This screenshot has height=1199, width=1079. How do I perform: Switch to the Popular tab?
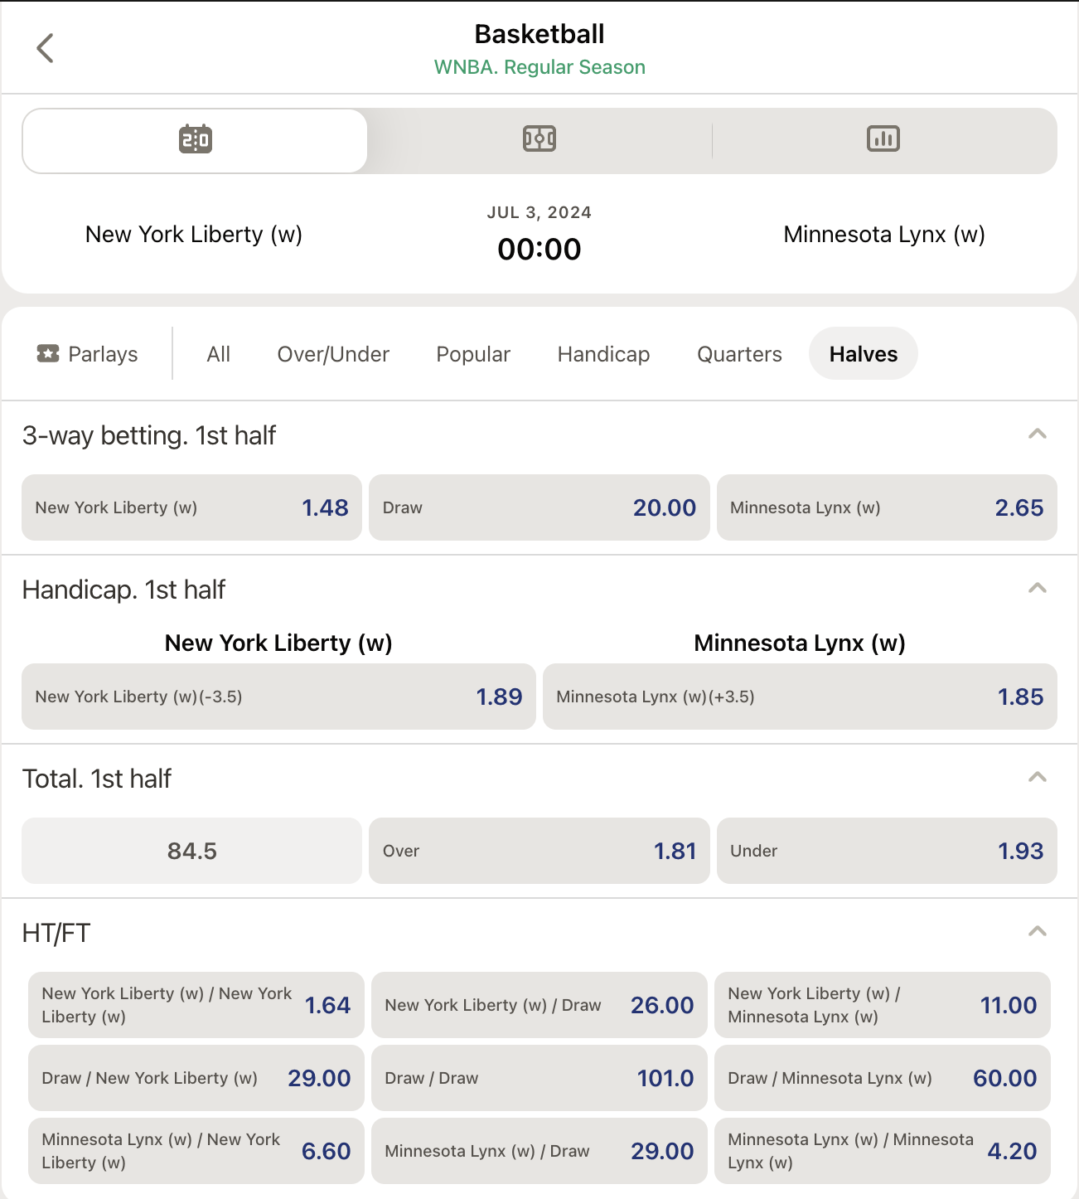[x=473, y=354]
